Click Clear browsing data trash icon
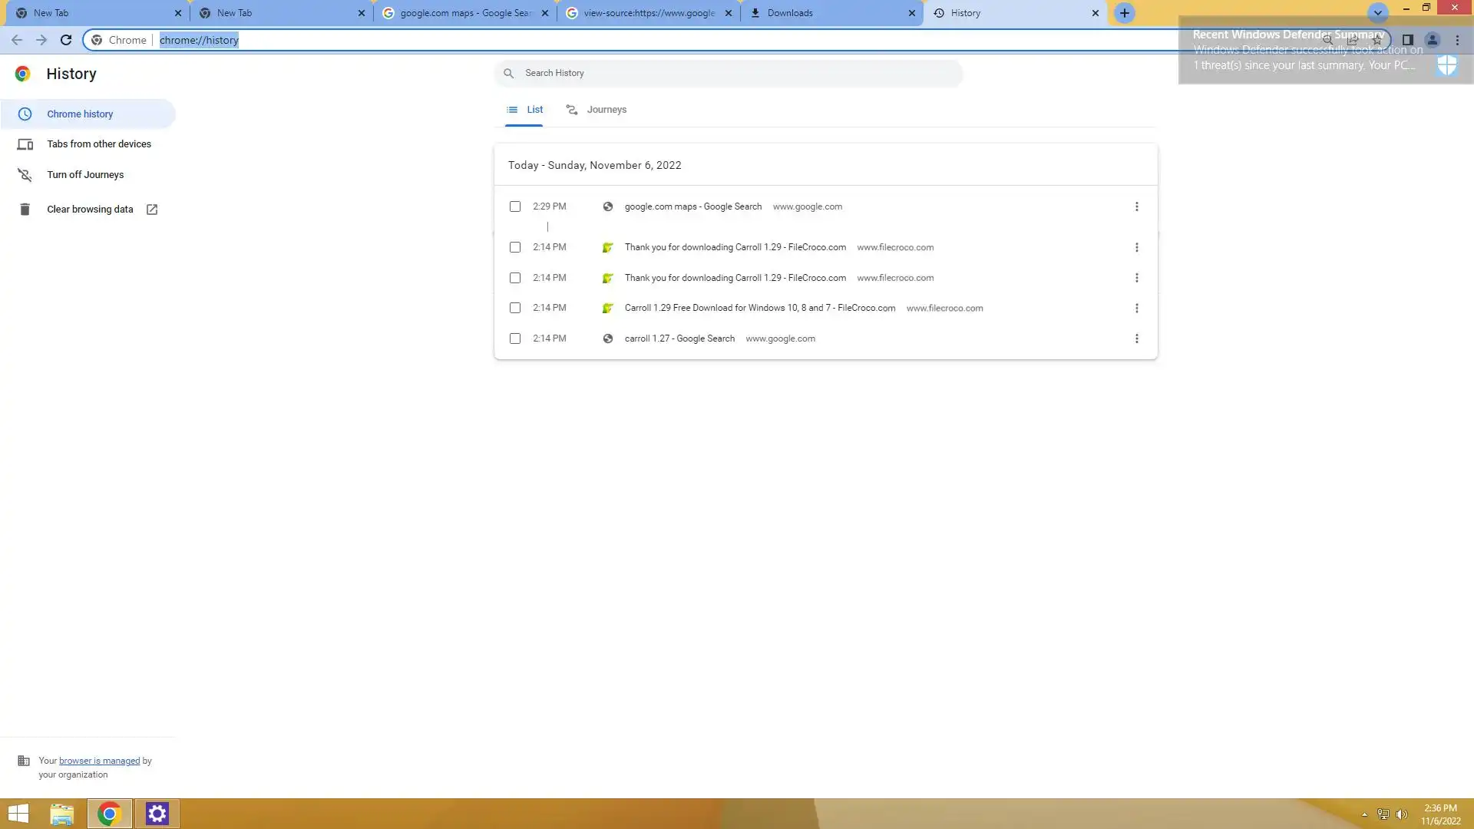The height and width of the screenshot is (829, 1474). coord(25,210)
